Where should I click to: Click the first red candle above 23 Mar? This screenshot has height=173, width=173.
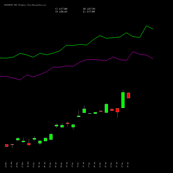[x=7, y=145]
